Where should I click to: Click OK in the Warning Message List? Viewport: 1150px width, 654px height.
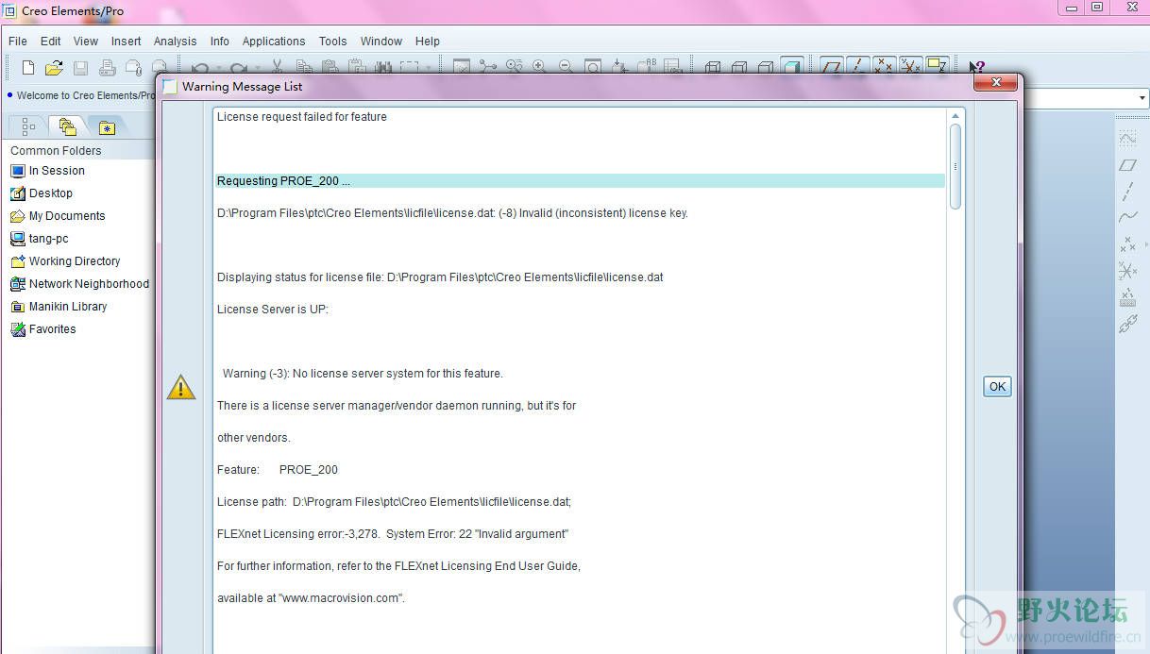(x=997, y=386)
